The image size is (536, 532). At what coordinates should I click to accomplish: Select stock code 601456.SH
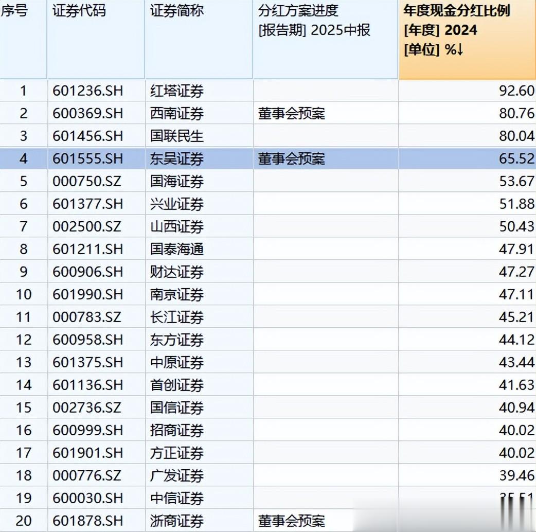(88, 136)
